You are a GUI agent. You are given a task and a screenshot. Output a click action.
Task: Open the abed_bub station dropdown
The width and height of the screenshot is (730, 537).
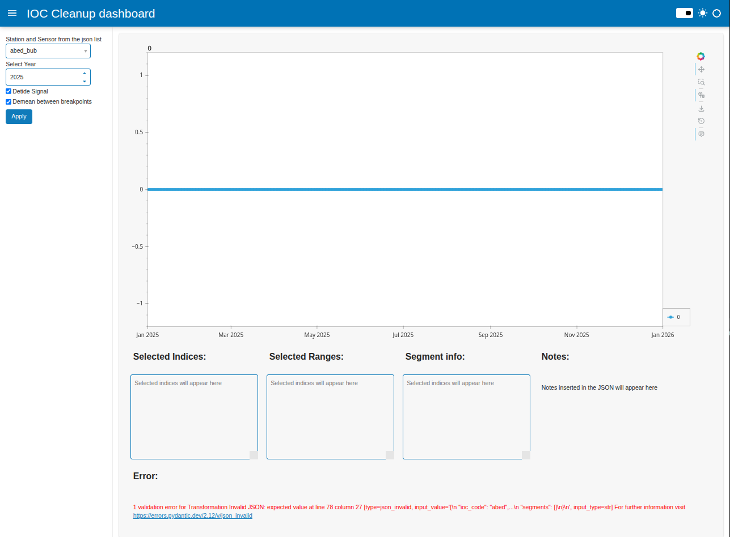[x=48, y=51]
